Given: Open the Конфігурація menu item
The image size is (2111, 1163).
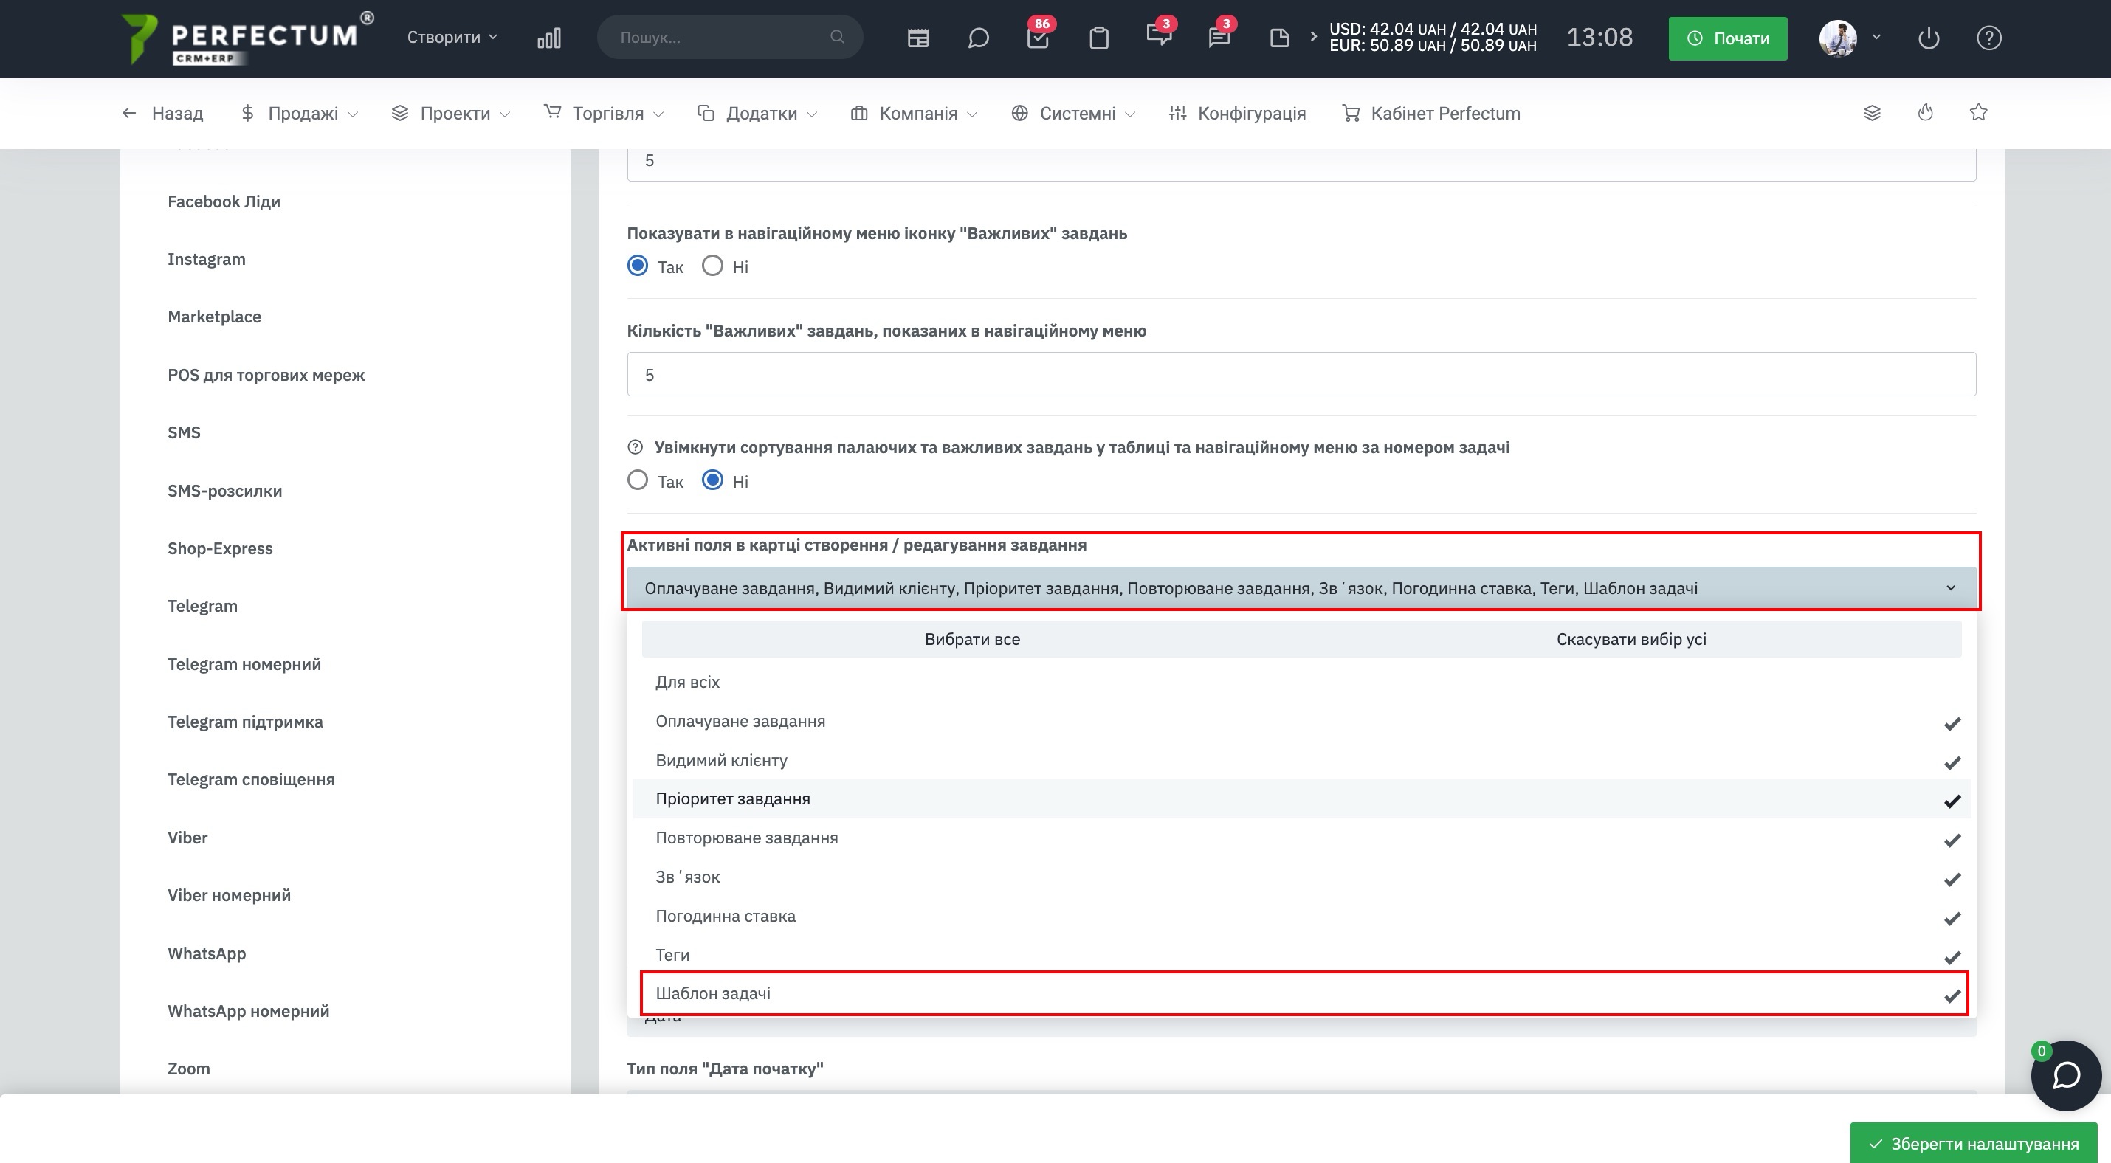Looking at the screenshot, I should click(x=1237, y=113).
